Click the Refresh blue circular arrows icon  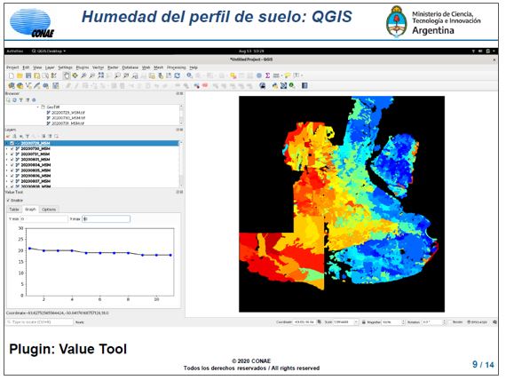[178, 75]
